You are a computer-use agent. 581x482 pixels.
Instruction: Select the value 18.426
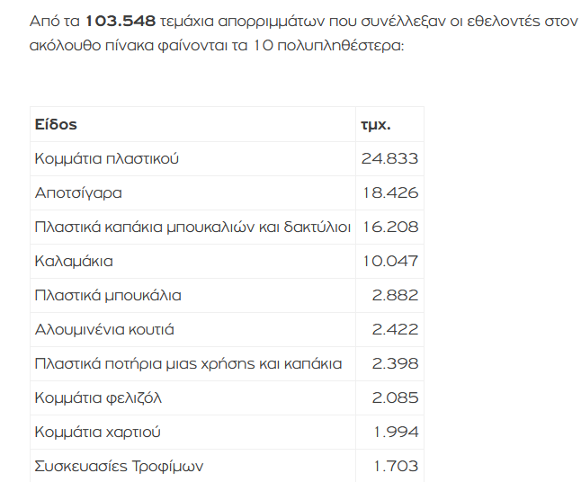click(390, 193)
